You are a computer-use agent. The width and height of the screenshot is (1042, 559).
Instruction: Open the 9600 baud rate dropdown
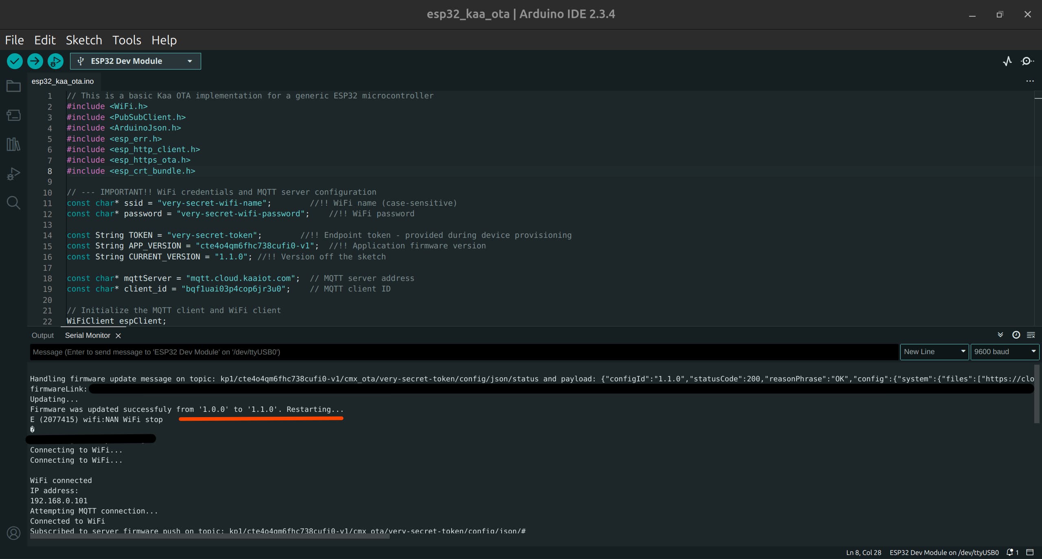click(1005, 352)
